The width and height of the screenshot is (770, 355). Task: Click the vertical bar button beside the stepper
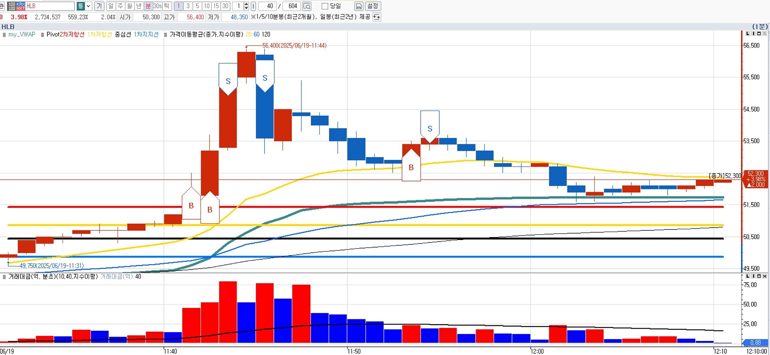pos(253,6)
